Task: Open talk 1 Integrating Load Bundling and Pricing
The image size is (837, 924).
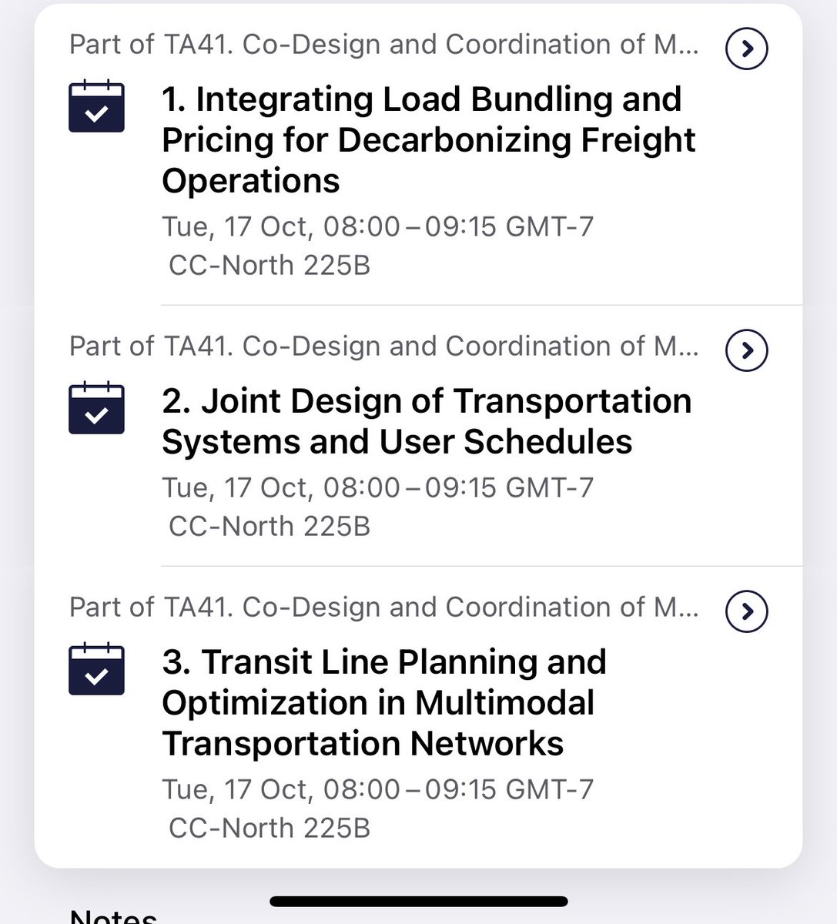Action: click(x=429, y=140)
